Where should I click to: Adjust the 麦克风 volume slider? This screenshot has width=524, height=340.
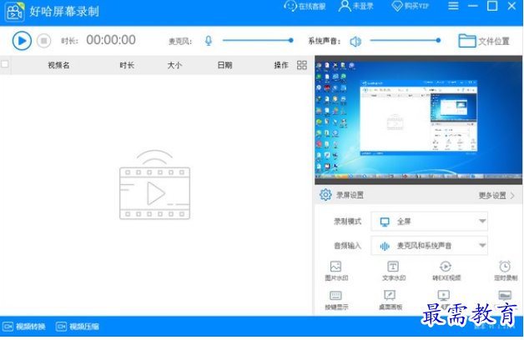258,40
